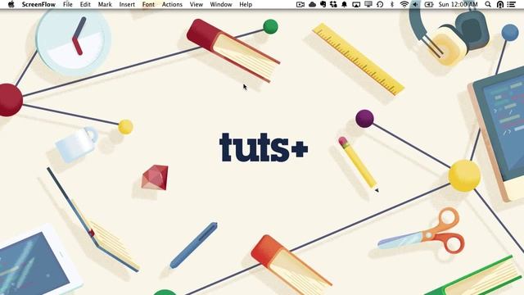Open the ScreenFlow application menu

tap(38, 4)
